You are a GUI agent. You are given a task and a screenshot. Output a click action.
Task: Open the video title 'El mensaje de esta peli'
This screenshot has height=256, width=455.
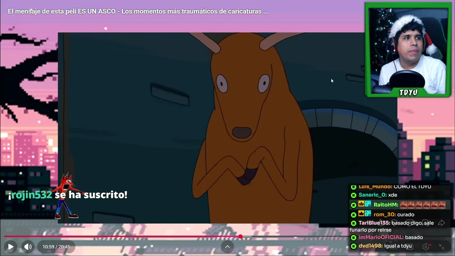coord(138,11)
